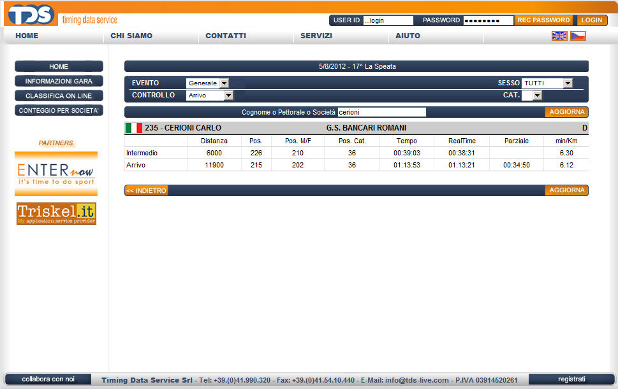Image resolution: width=618 pixels, height=389 pixels.
Task: Open CHI SIAMO in top navigation
Action: point(131,36)
